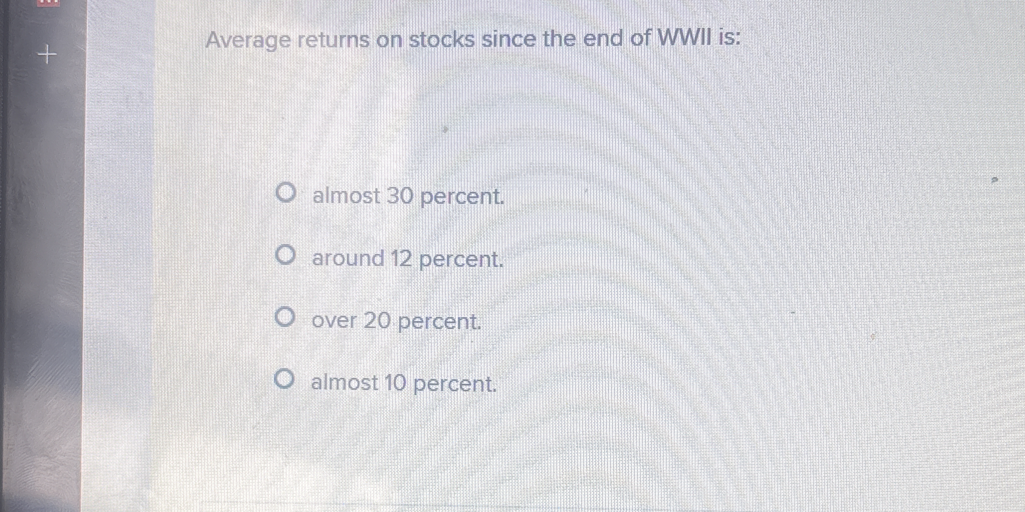Click the number '20' in third option

click(377, 320)
